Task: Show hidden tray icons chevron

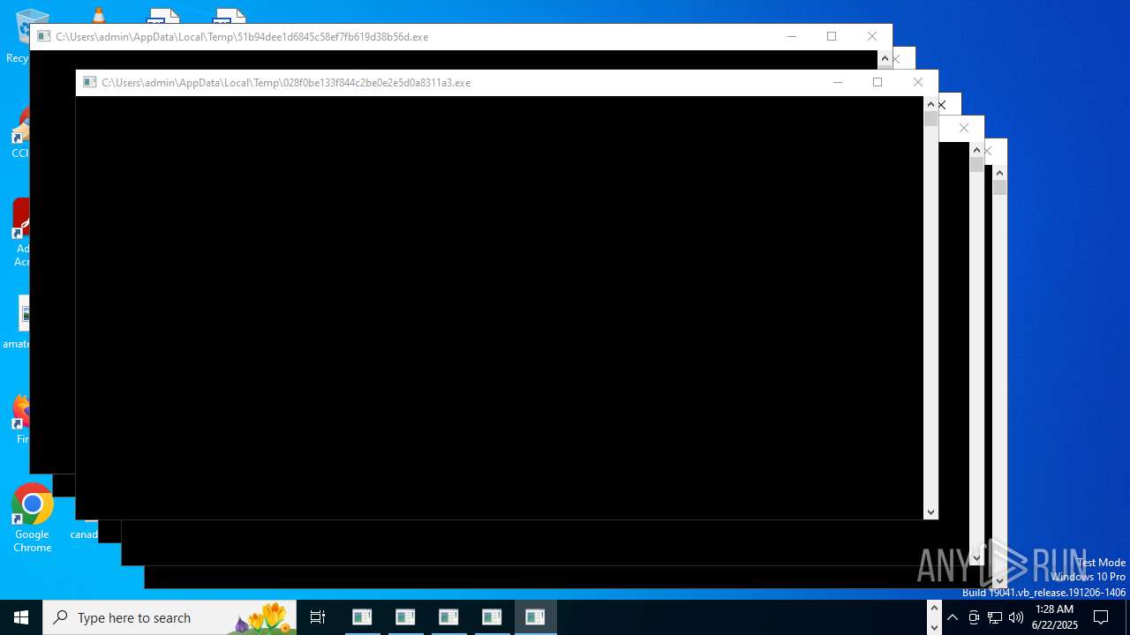Action: 953,617
